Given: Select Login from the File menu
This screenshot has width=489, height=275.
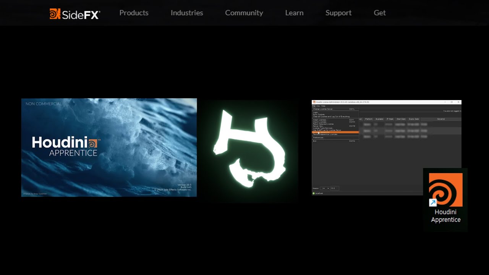Looking at the screenshot, I should [x=335, y=112].
